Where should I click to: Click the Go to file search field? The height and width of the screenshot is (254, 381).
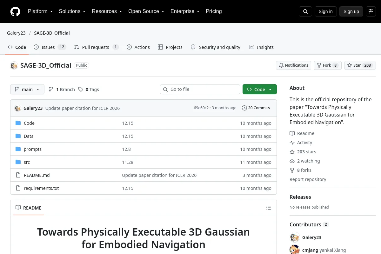(200, 89)
